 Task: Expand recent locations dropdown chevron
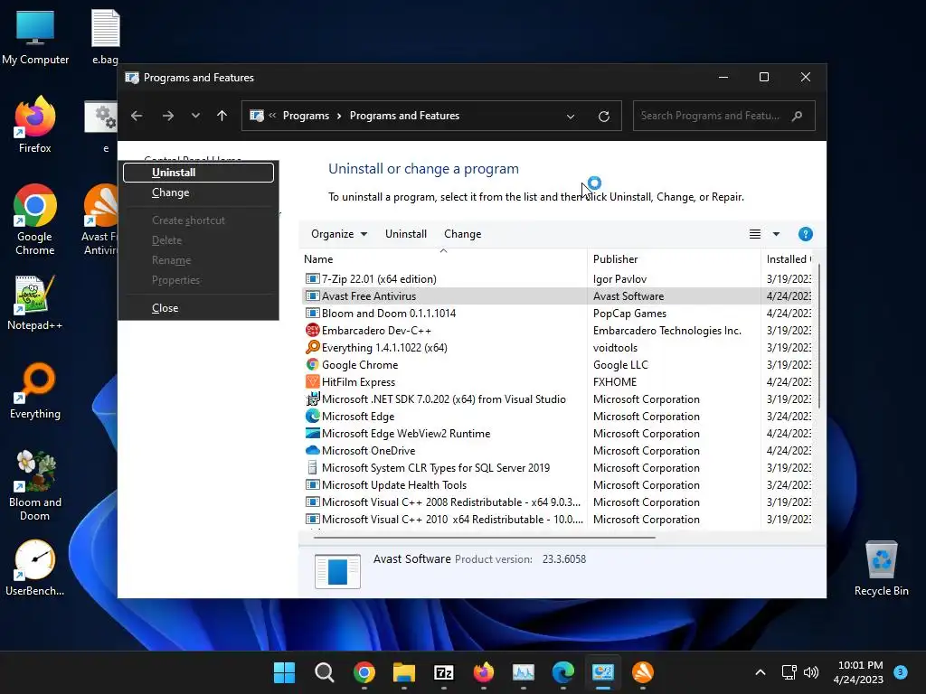click(195, 116)
